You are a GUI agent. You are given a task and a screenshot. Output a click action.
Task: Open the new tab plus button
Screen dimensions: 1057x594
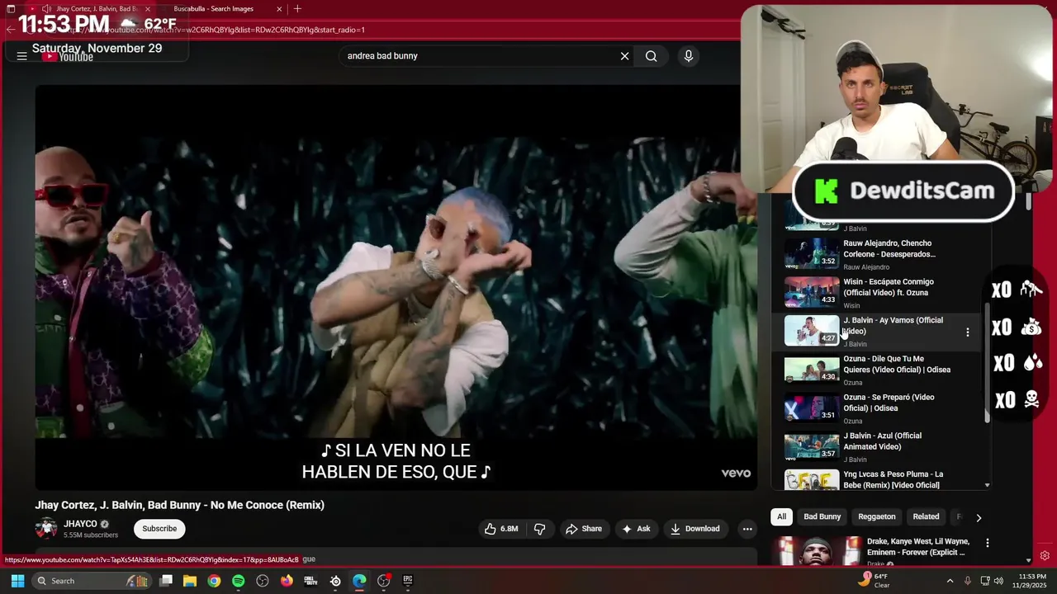[x=297, y=9]
